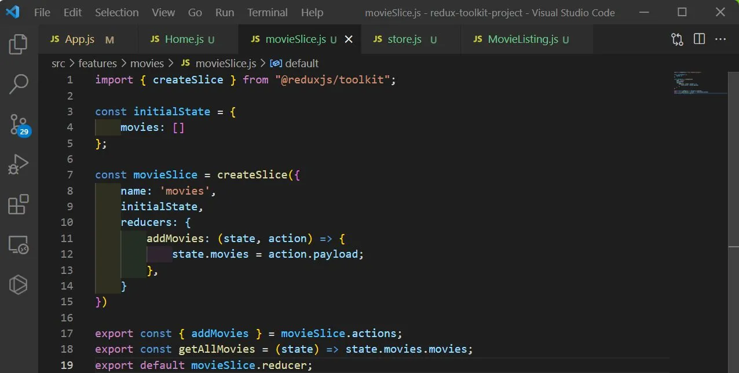The width and height of the screenshot is (739, 373).
Task: Click initialState on line 3
Action: [172, 112]
